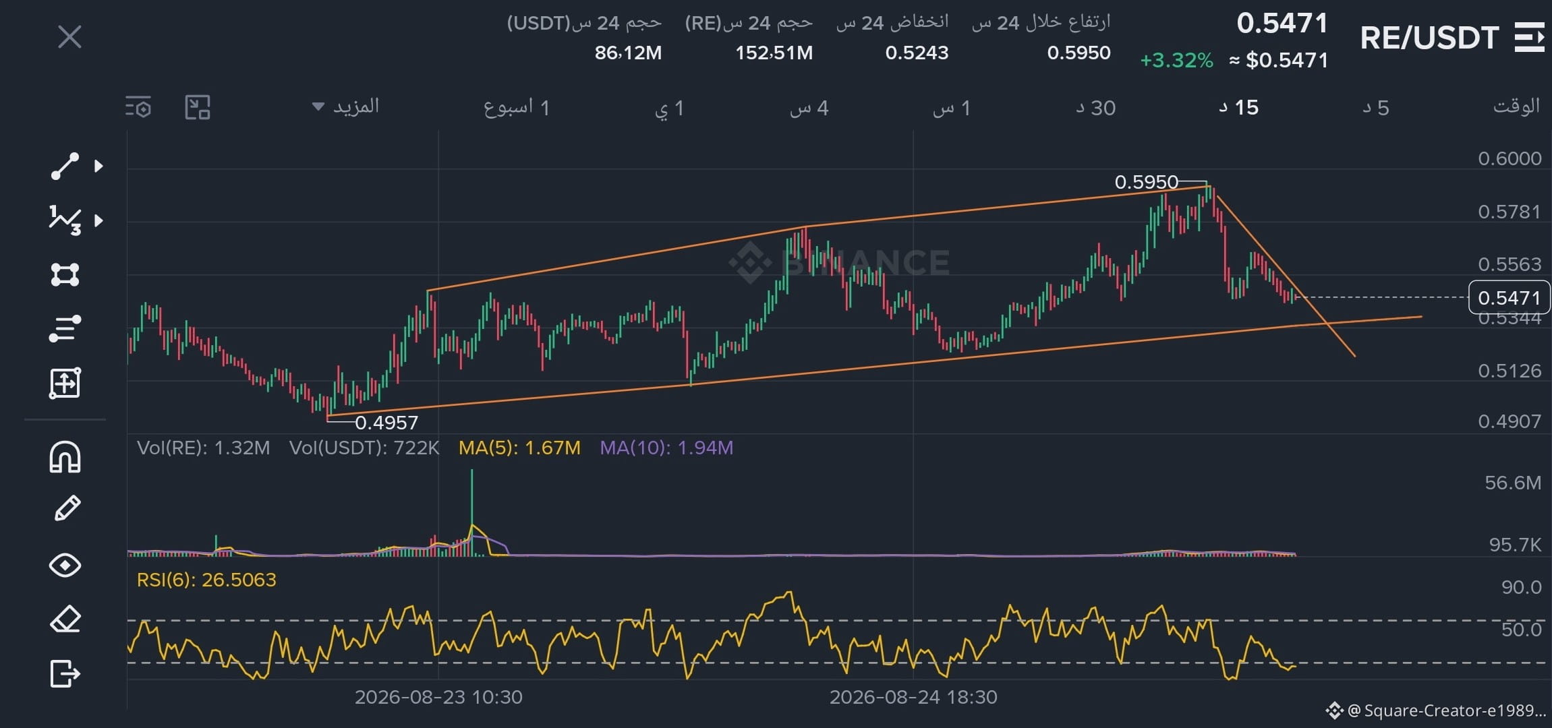Close the chart with the X icon
The image size is (1552, 728).
pyautogui.click(x=69, y=37)
